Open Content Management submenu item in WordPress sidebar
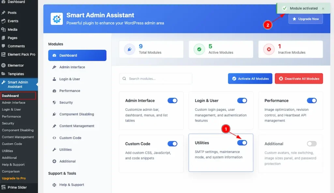Viewport: 334px width, 193px height. click(18, 137)
